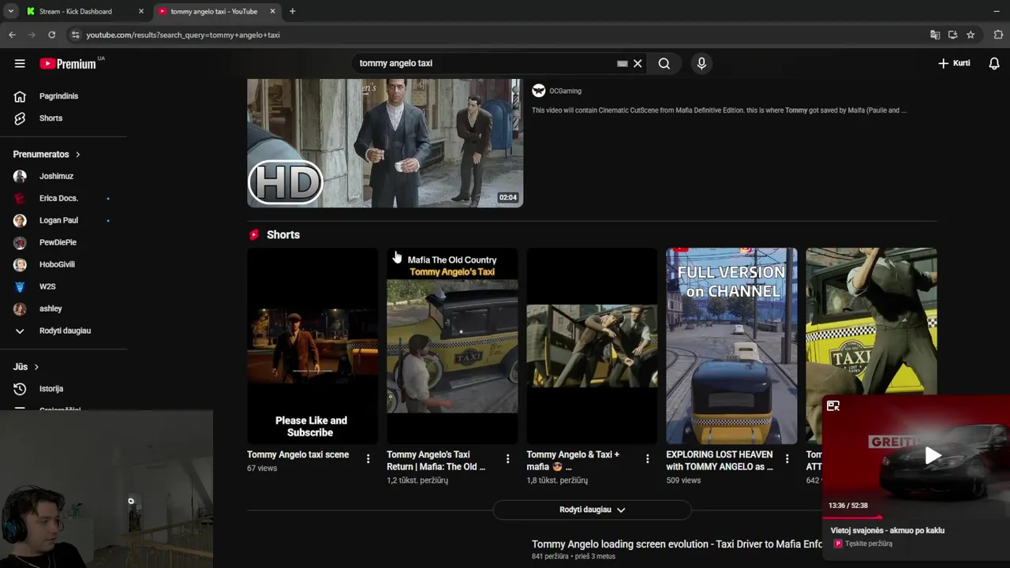Screen dimensions: 1010x568
Task: Click the 02:04 duration badge
Action: tap(508, 197)
